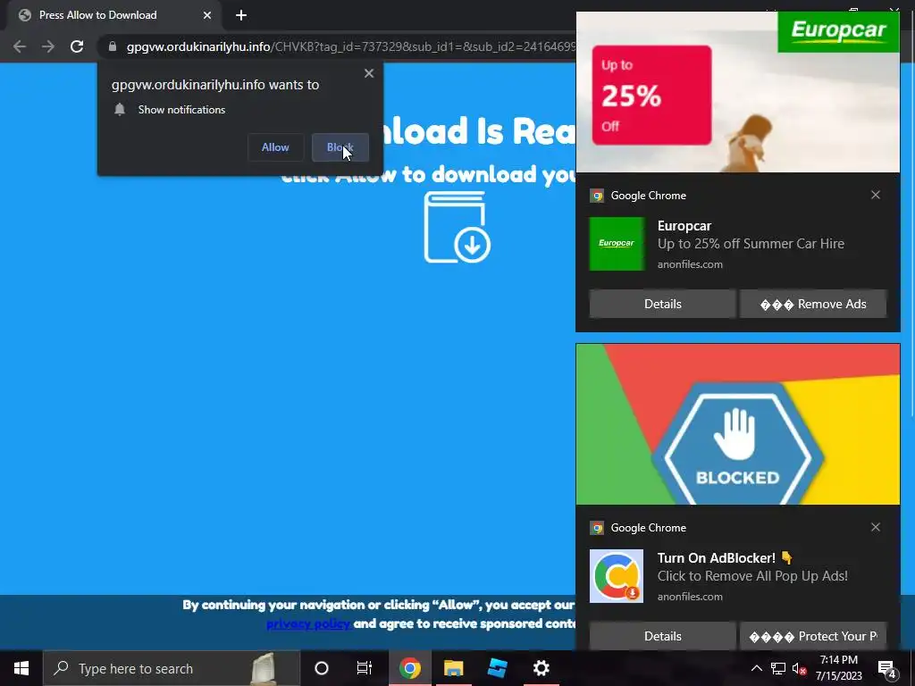Click the AdBlocker notification app icon
The height and width of the screenshot is (686, 915).
[x=617, y=576]
